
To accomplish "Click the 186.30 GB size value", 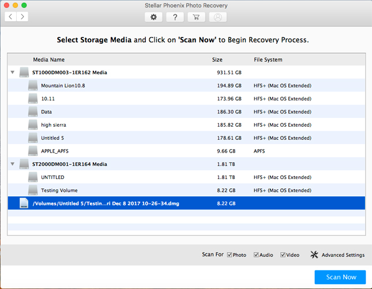I will (229, 112).
